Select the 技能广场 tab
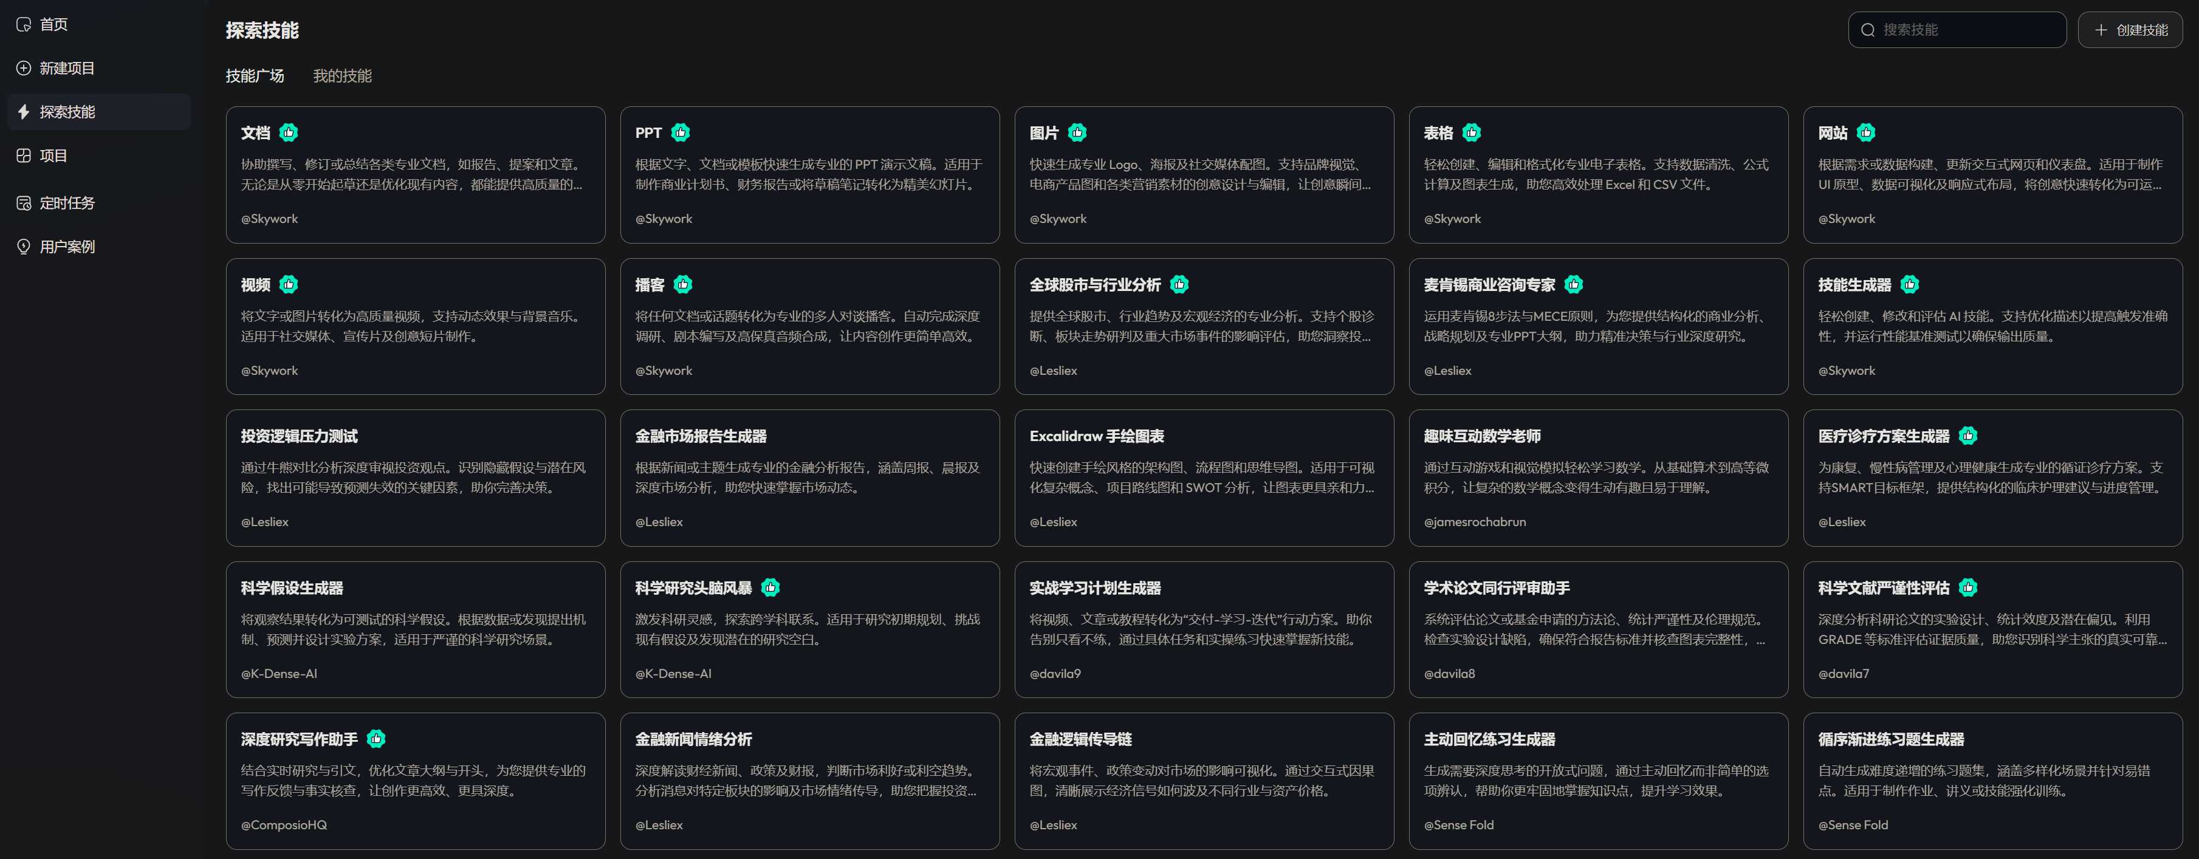The height and width of the screenshot is (859, 2199). [255, 76]
